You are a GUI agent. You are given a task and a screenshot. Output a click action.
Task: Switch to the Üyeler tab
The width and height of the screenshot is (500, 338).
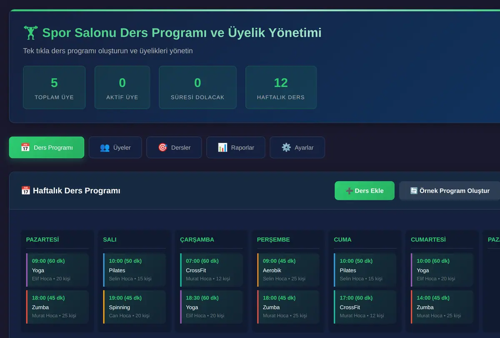(115, 148)
